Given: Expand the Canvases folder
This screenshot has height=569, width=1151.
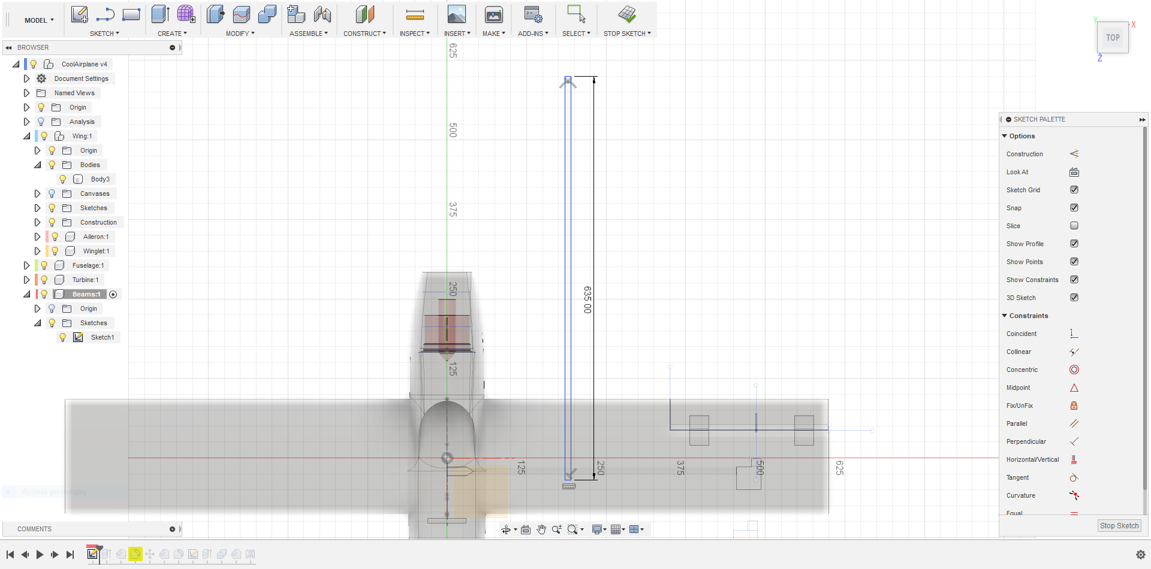Looking at the screenshot, I should [37, 193].
